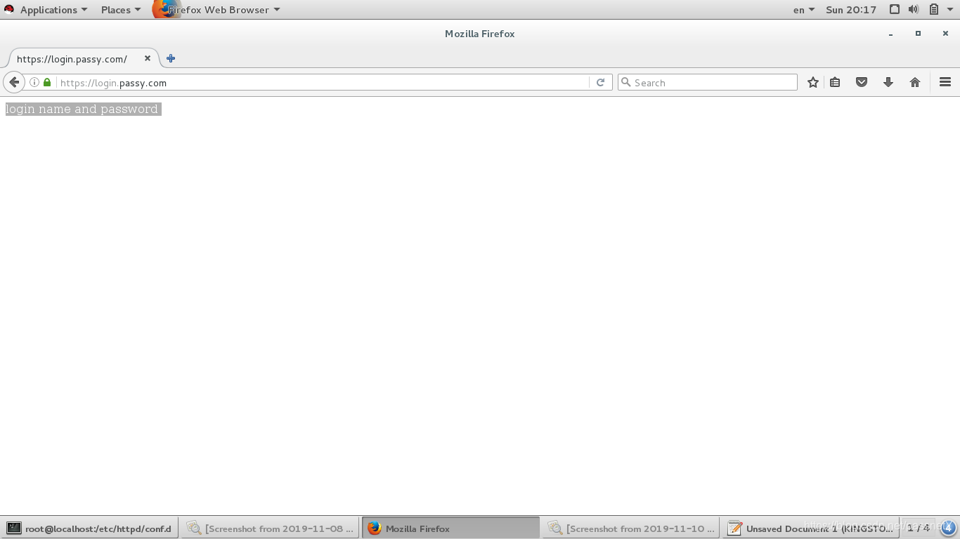Click the workspace switcher 1 / 4
Screen dimensions: 960x539
pos(918,528)
